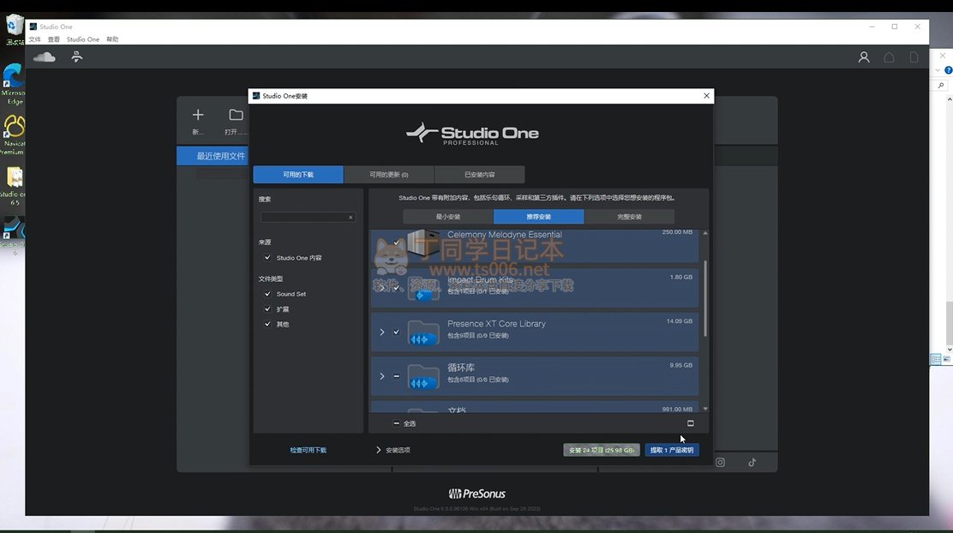
Task: Toggle the 全选 select-all checkbox
Action: 396,423
